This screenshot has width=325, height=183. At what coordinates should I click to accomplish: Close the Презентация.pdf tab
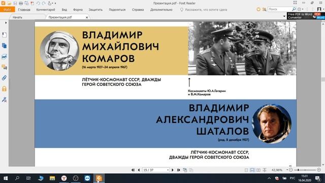87,17
